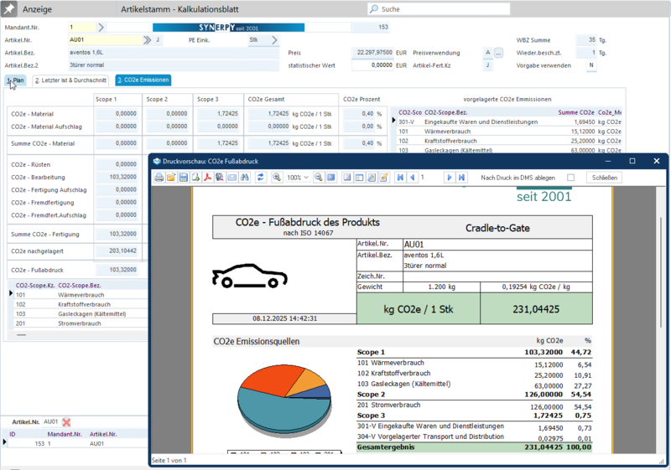The image size is (671, 470).
Task: Delete the Artikel.Nr. filter with red X
Action: 67,422
